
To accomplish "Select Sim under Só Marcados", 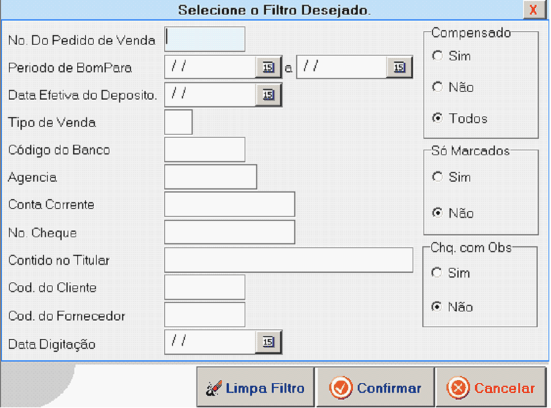I will [x=437, y=177].
